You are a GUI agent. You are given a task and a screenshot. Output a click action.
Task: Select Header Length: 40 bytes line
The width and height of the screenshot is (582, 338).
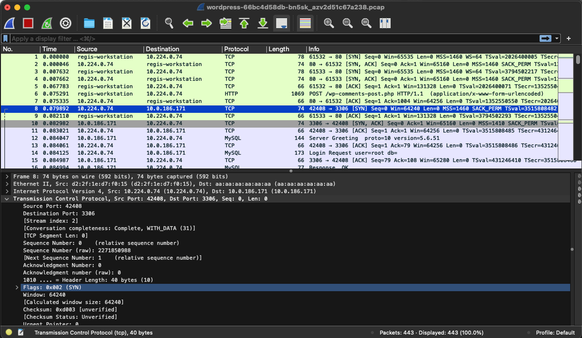click(88, 280)
